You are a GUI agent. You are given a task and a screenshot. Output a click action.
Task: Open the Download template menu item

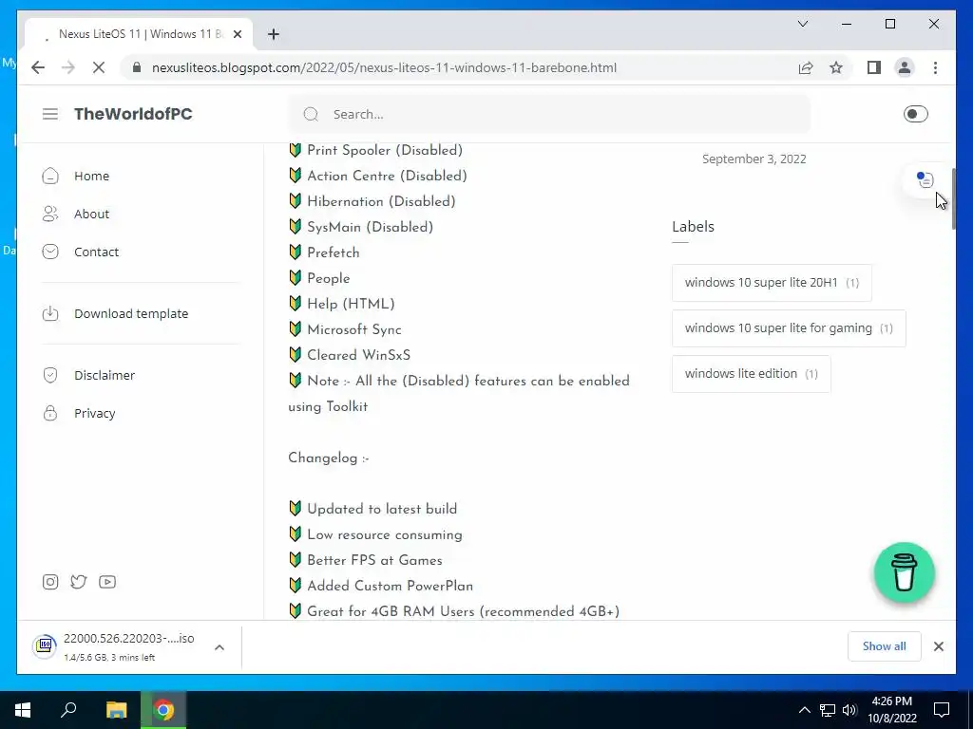(131, 313)
